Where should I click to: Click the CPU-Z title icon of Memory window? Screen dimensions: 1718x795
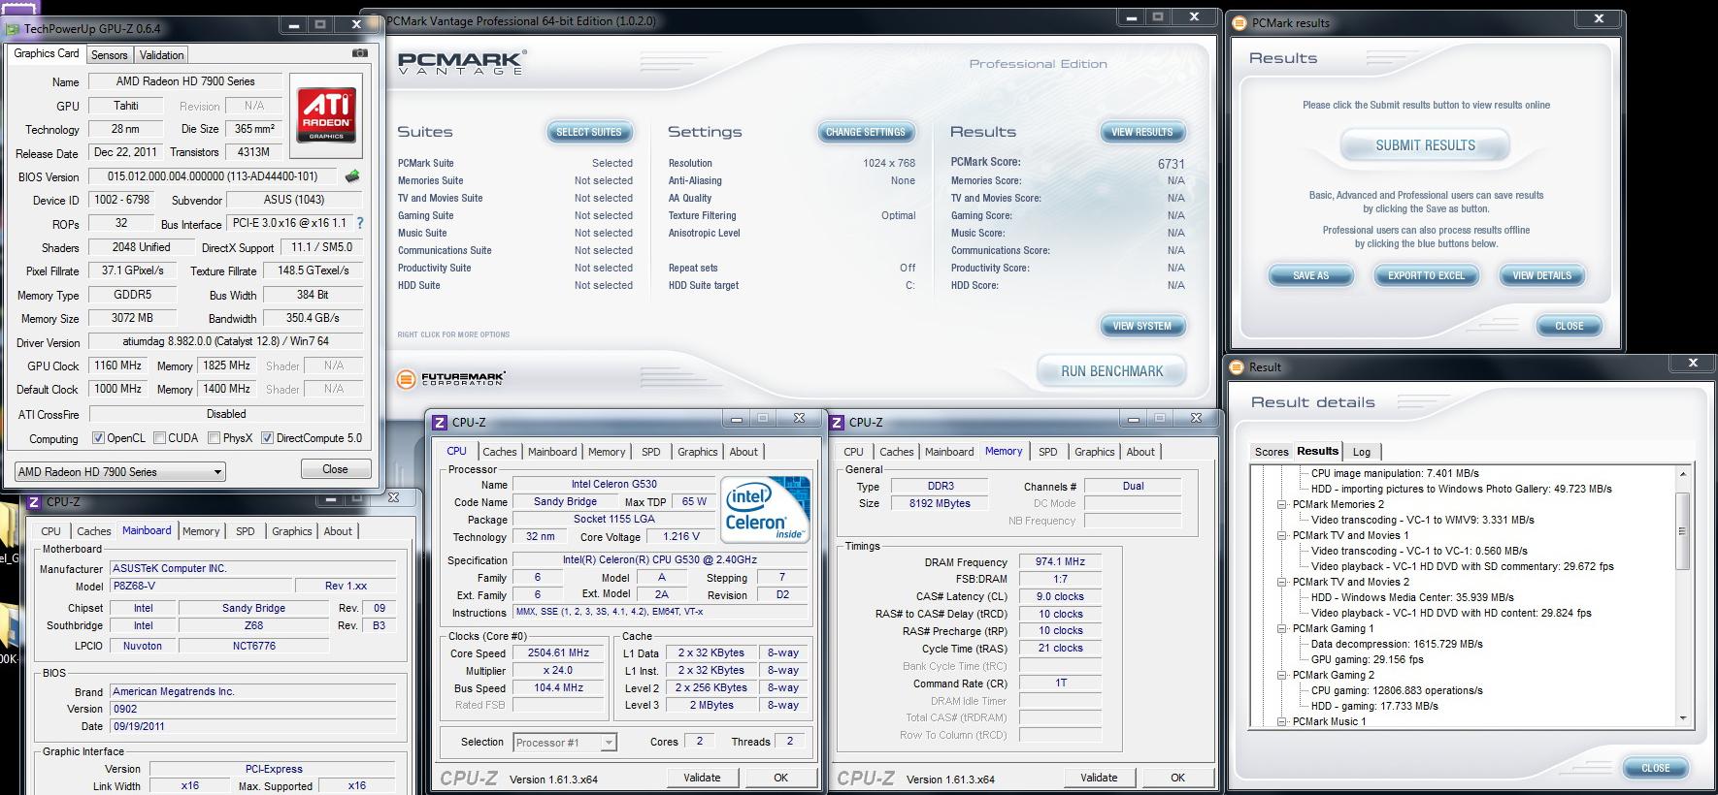[x=837, y=422]
